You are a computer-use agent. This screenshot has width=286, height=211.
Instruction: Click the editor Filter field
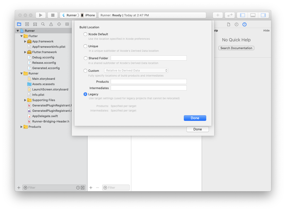tap(116, 188)
